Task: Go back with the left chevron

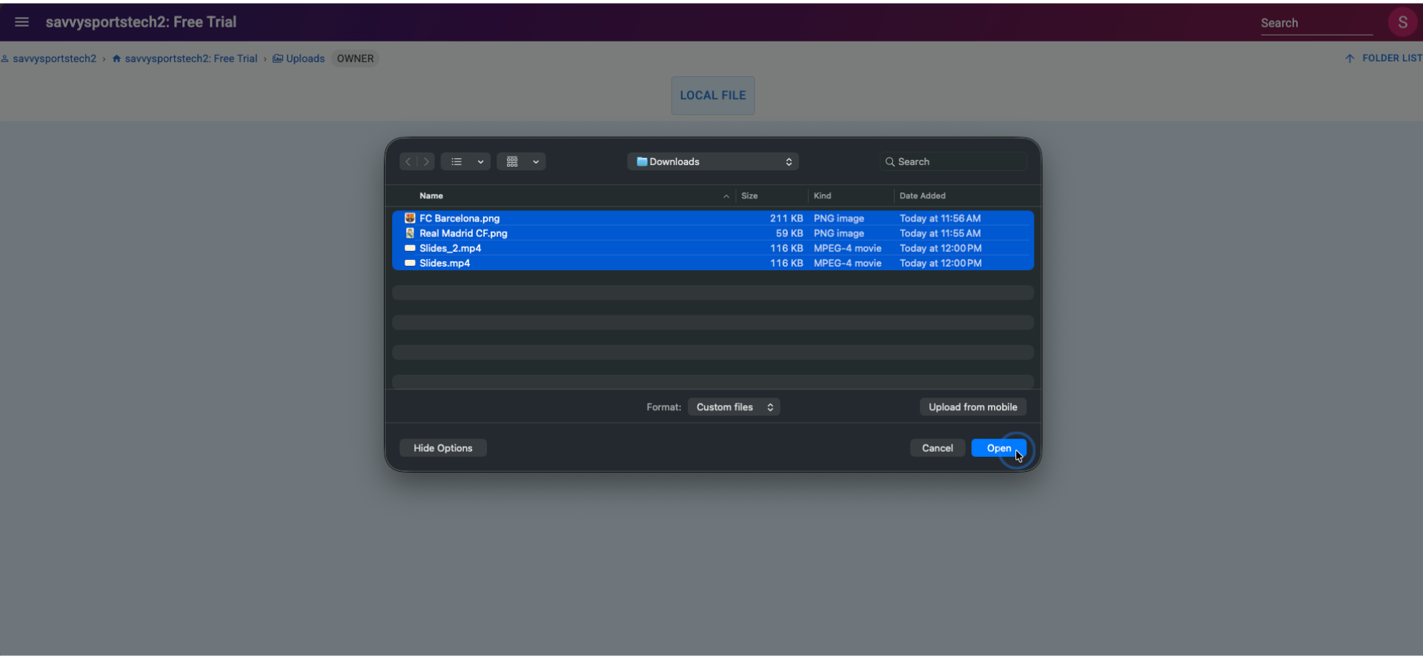Action: [408, 161]
